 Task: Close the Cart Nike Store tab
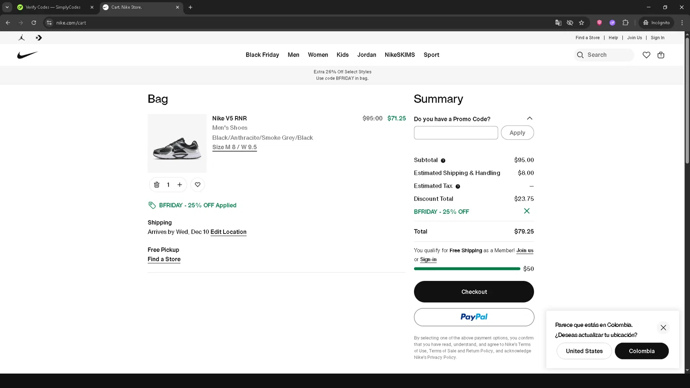coord(178,7)
